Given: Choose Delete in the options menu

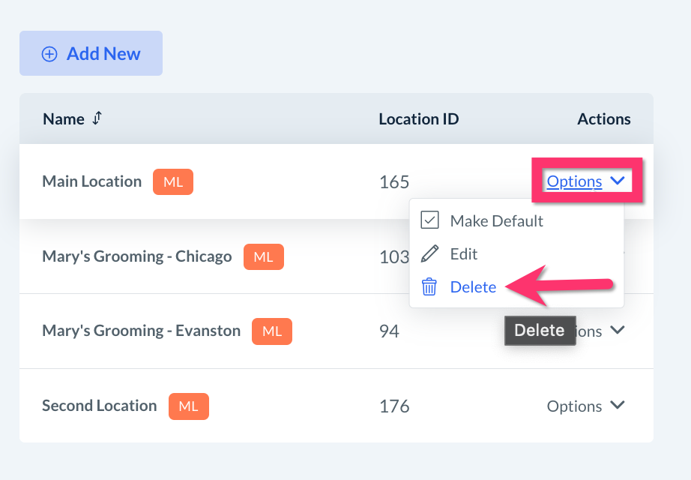Looking at the screenshot, I should tap(473, 286).
